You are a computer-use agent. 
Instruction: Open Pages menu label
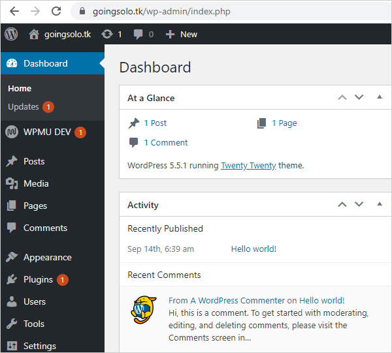[35, 206]
